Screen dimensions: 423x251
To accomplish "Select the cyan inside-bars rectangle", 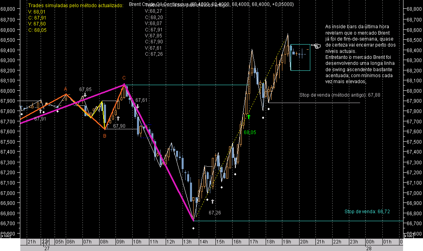I will [300, 57].
